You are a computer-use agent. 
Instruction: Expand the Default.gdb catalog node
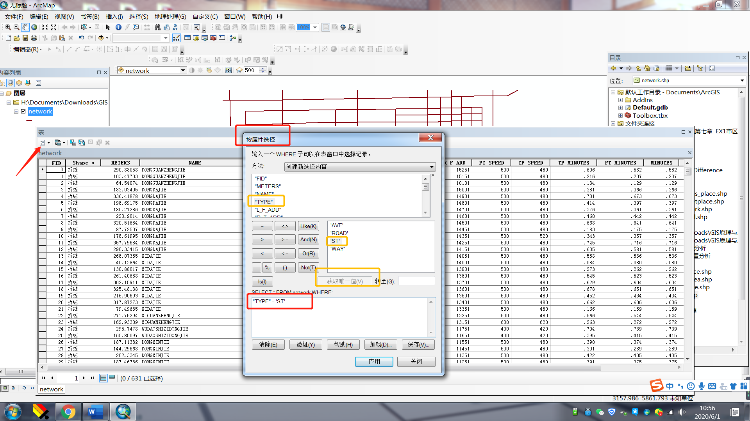620,108
